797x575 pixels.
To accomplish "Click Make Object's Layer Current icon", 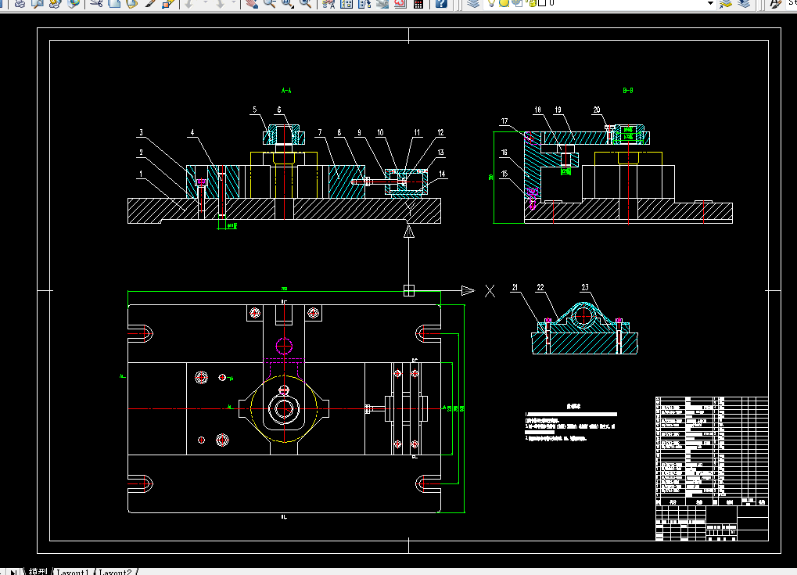I will click(725, 3).
